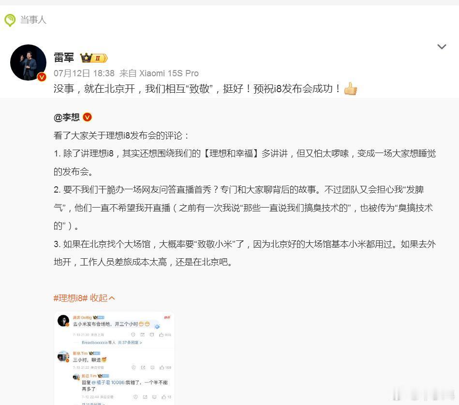Click the GoBig commenter avatar in the thumbnail
The image size is (459, 405).
pos(63,321)
